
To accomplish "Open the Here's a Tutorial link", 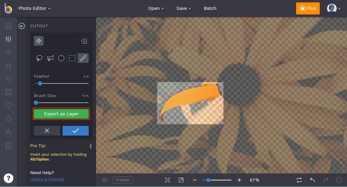I will tap(47, 179).
